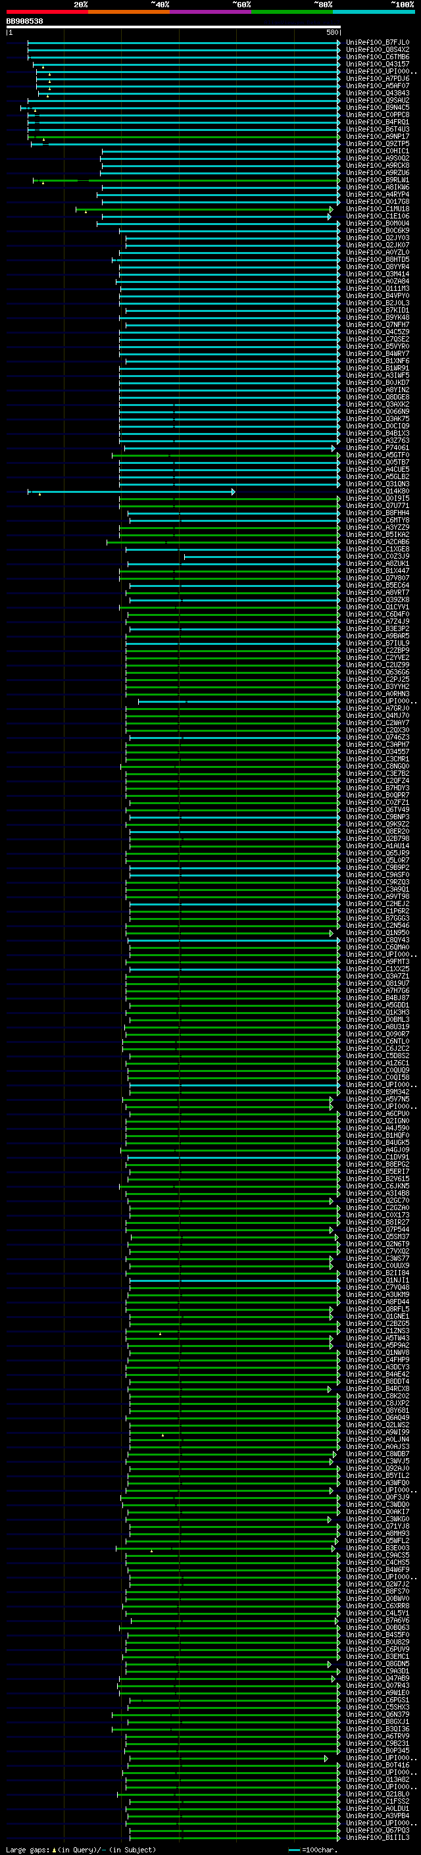Select hit label UniRef100_C6XRR8

click(377, 1606)
